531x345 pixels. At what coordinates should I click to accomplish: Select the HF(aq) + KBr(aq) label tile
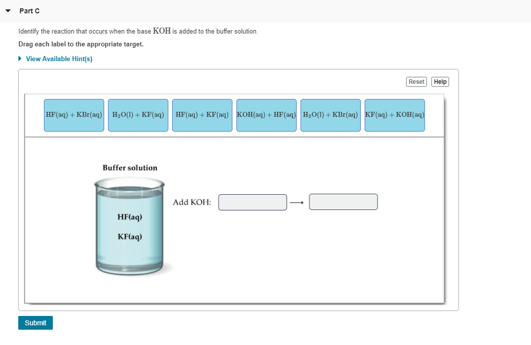point(74,115)
